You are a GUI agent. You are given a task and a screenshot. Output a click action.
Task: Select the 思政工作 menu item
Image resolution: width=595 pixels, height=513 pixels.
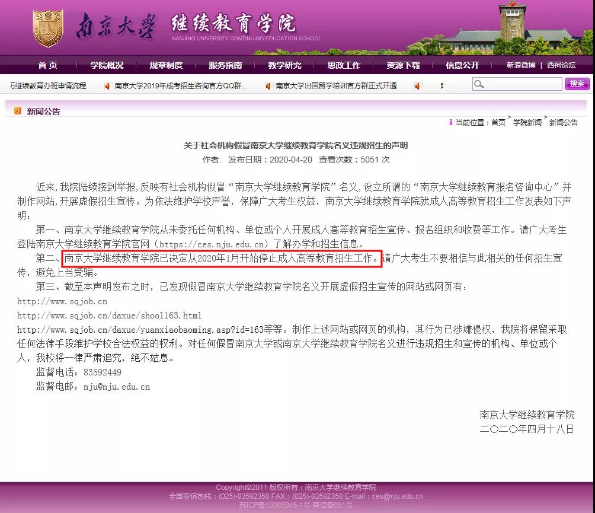tap(344, 65)
